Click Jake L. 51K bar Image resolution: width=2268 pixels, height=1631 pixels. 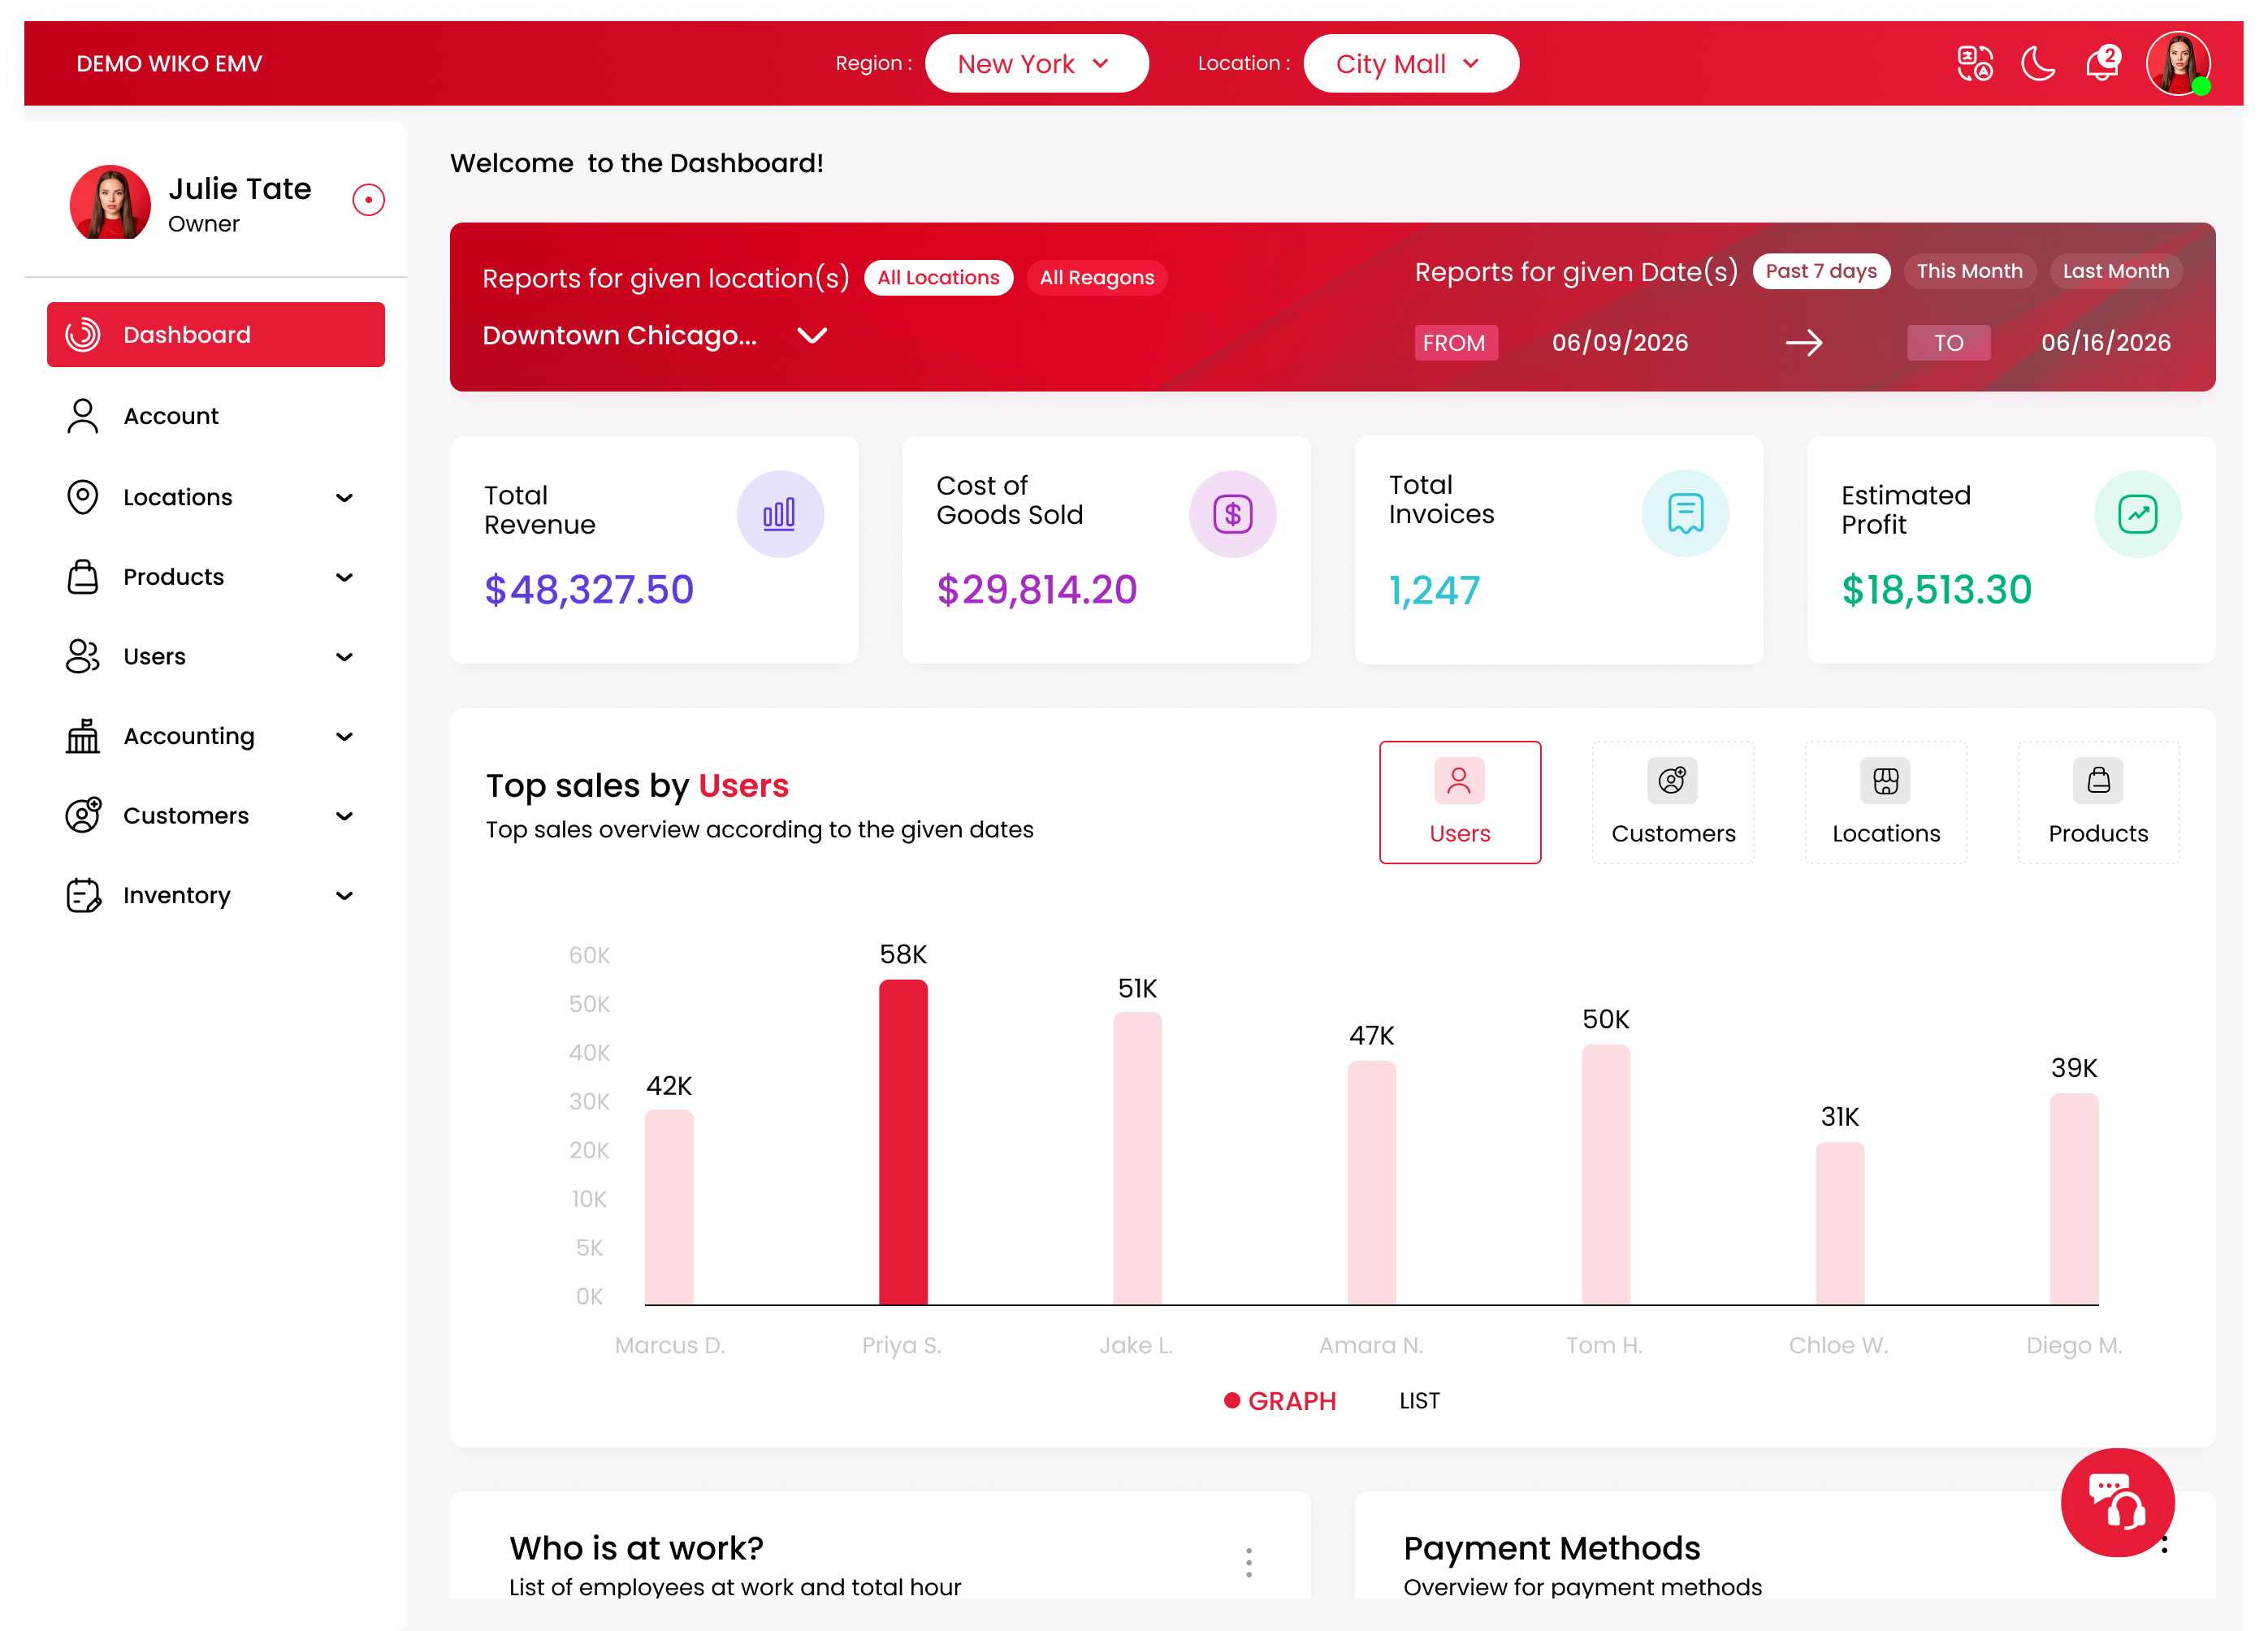coord(1137,1158)
